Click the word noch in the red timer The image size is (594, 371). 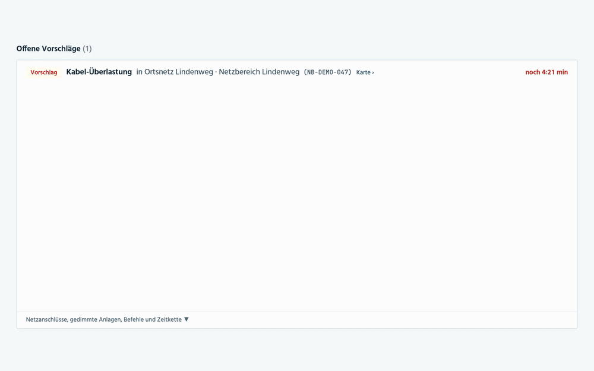(532, 72)
